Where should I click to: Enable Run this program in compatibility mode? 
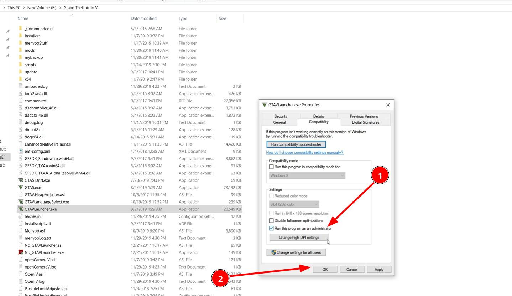point(271,167)
